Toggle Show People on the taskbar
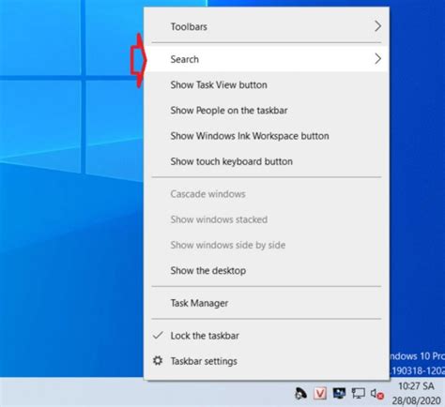This screenshot has width=445, height=407. 267,111
